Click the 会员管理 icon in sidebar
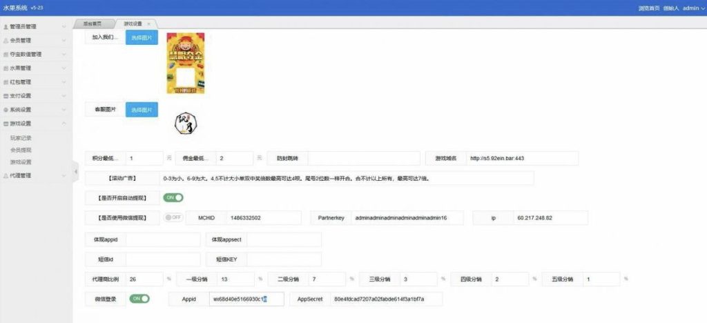 [x=6, y=41]
